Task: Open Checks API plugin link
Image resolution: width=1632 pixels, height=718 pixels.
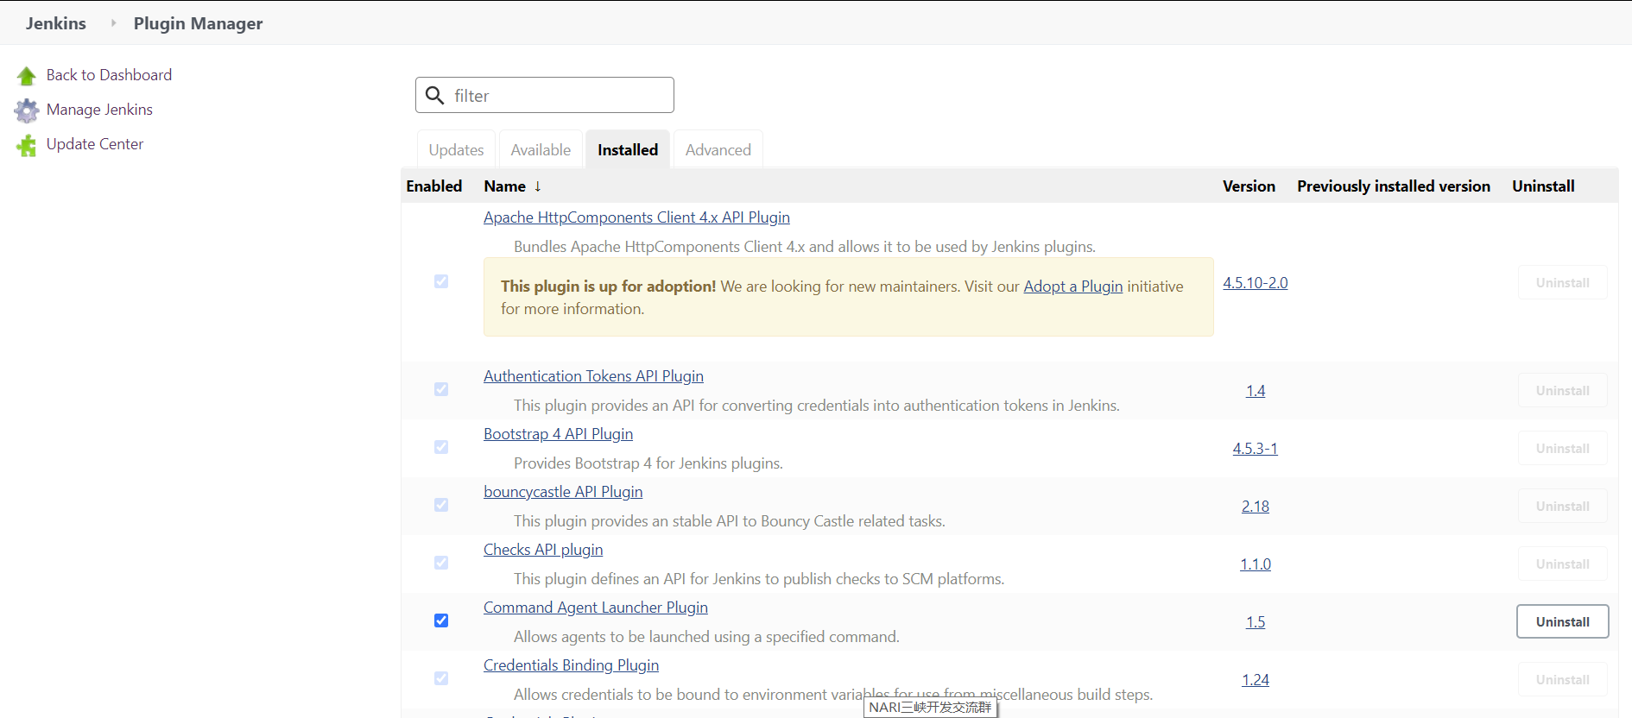Action: (543, 550)
